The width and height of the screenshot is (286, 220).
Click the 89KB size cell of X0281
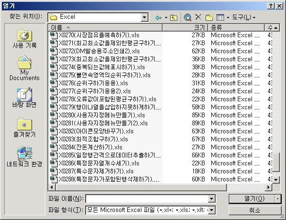coord(198,123)
